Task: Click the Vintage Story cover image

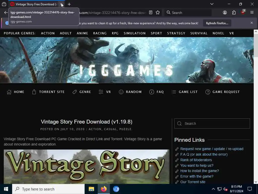Action: click(x=87, y=167)
